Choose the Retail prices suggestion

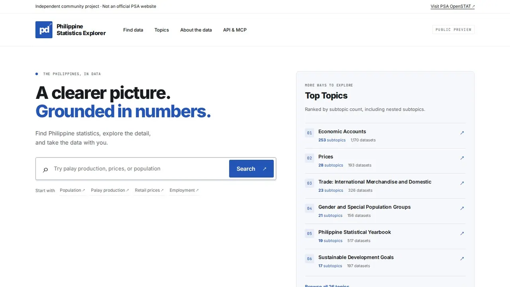tap(149, 190)
